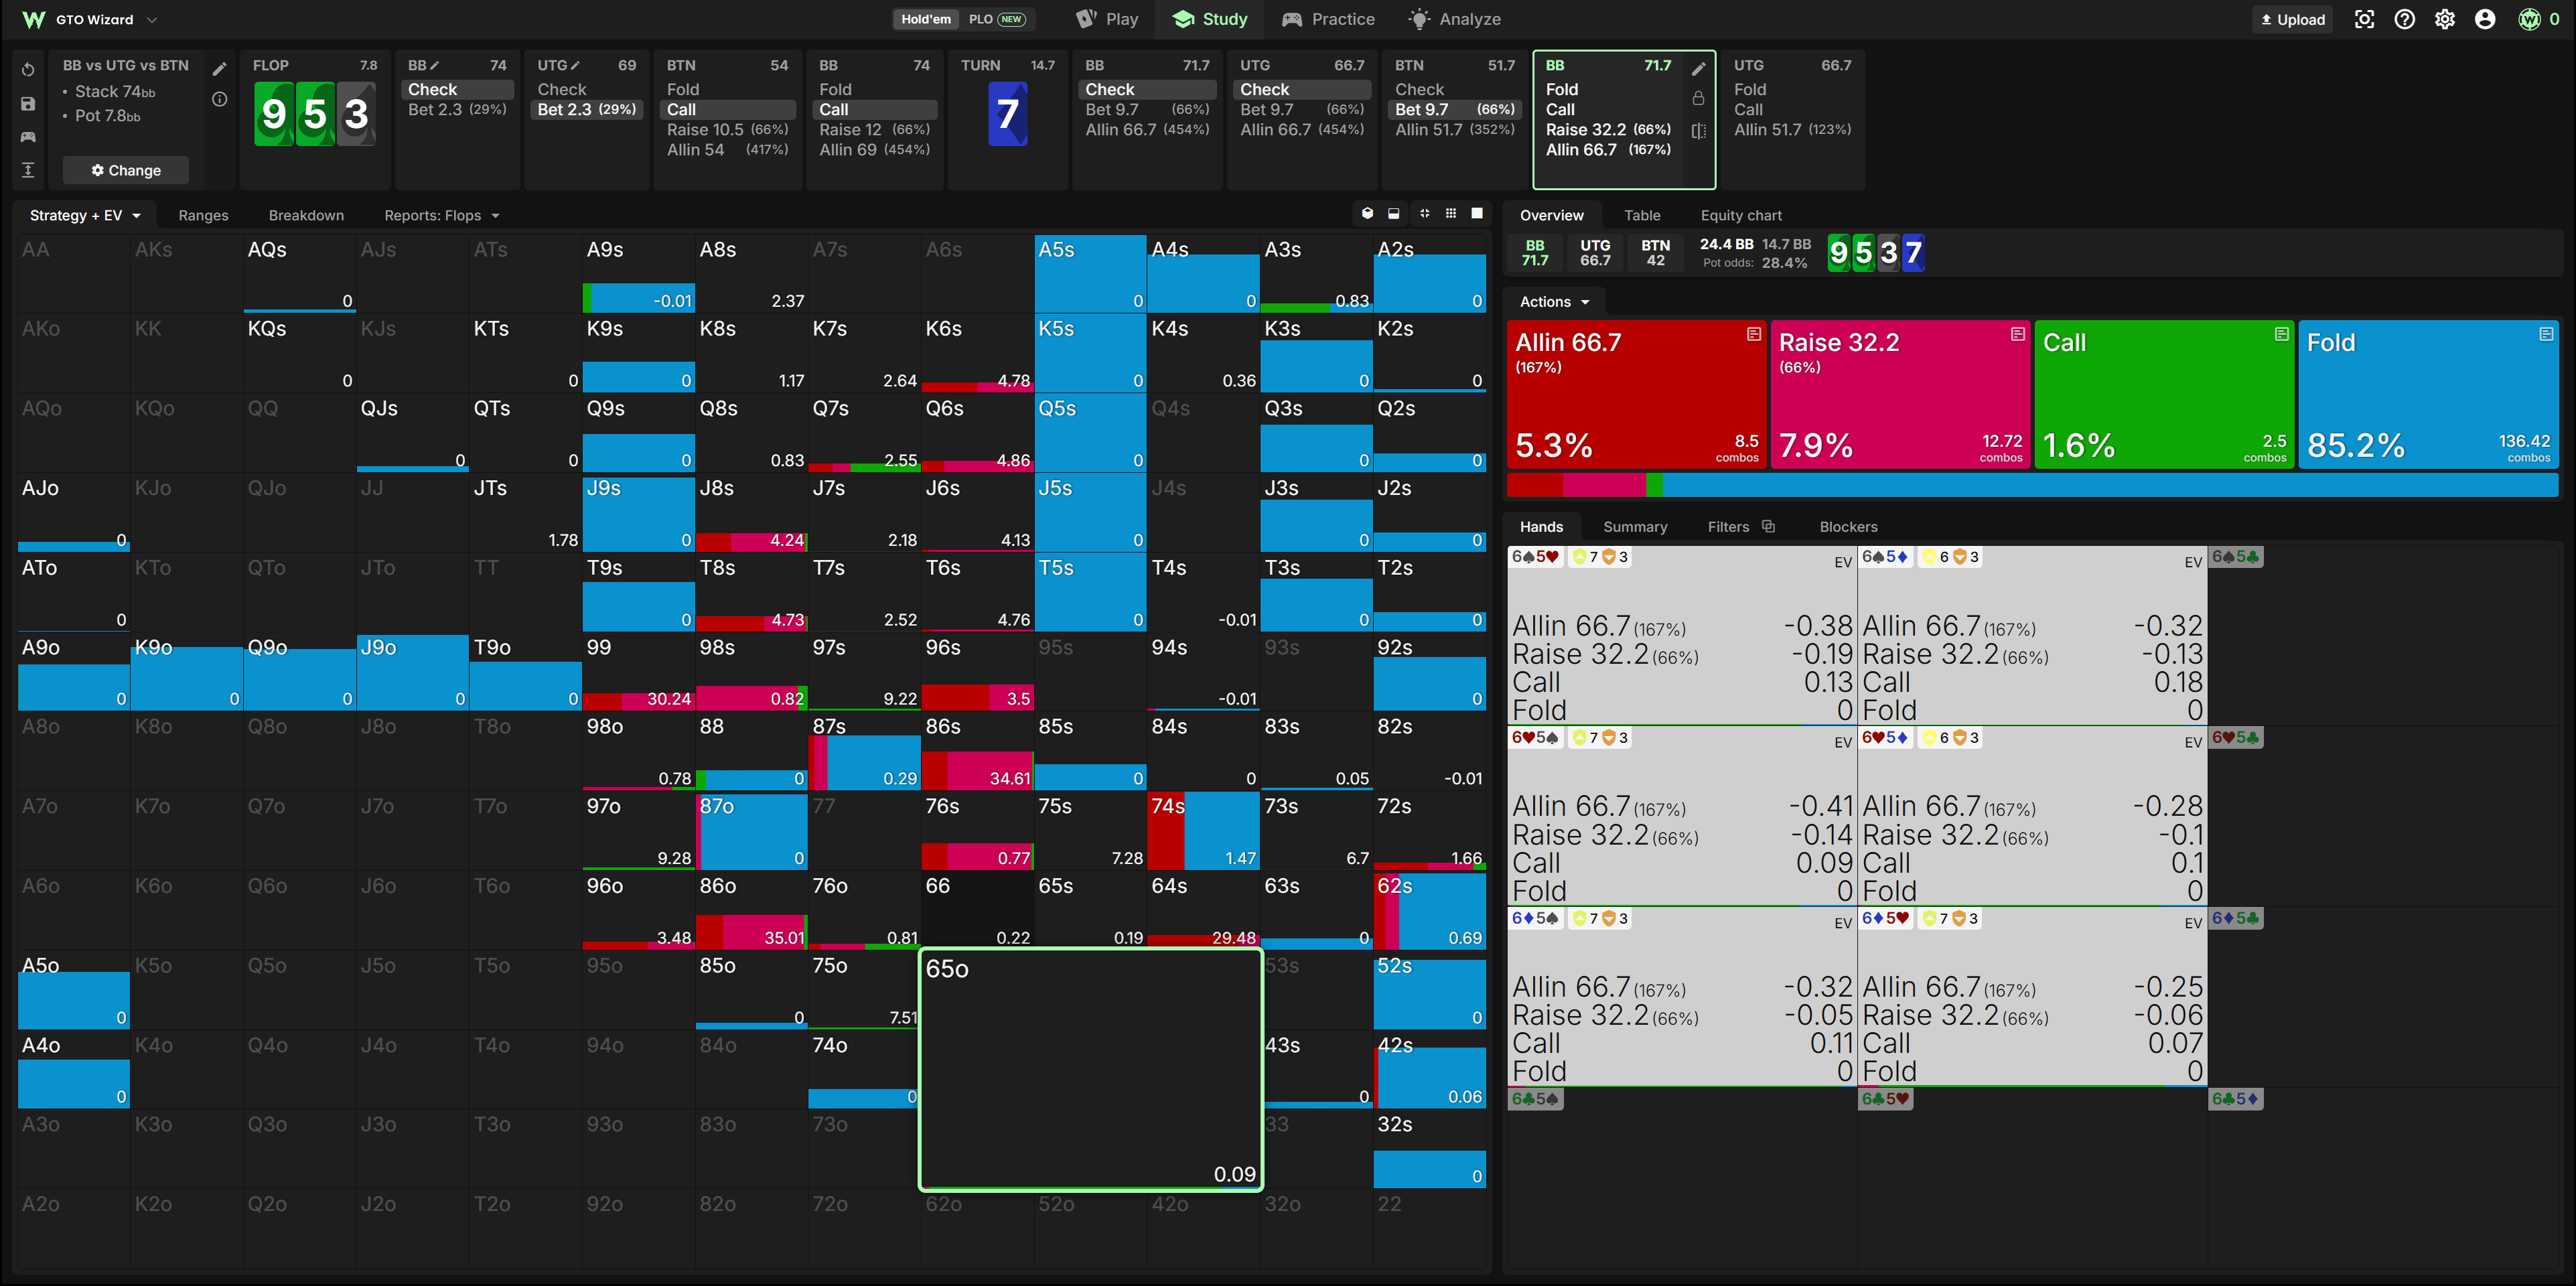
Task: Open the Blockers tab
Action: 1848,527
